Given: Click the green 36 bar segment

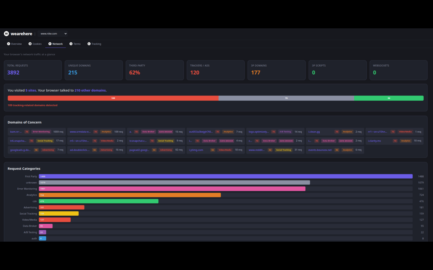Looking at the screenshot, I should 389,98.
